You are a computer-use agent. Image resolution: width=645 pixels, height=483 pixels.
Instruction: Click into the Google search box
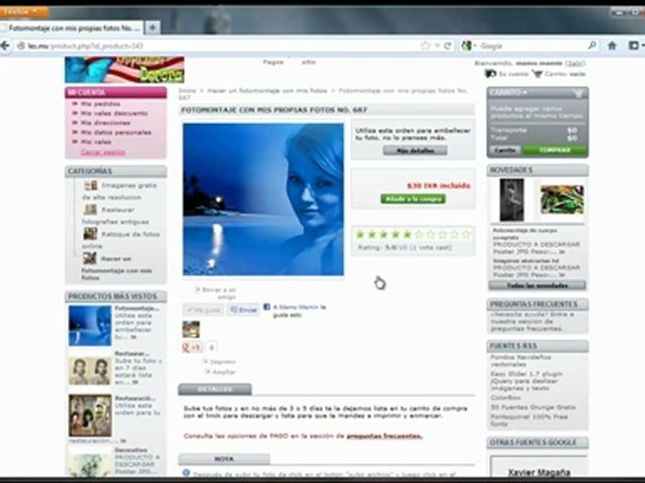pyautogui.click(x=533, y=46)
